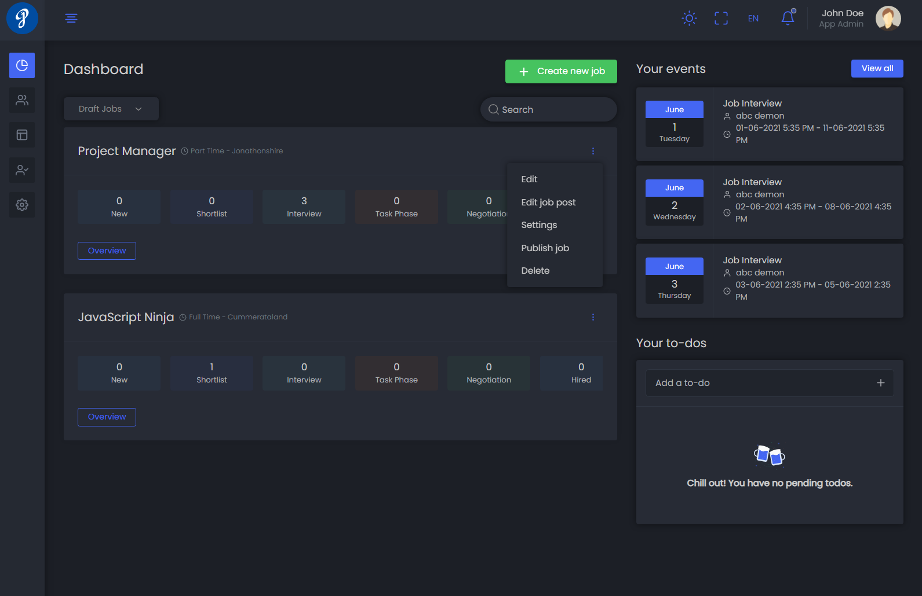Click the Create new job button
Screen dimensions: 922x596
click(561, 71)
